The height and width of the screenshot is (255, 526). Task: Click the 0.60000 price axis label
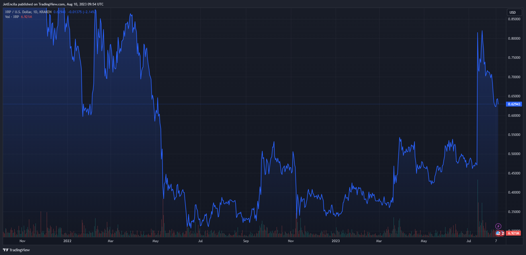pyautogui.click(x=514, y=116)
